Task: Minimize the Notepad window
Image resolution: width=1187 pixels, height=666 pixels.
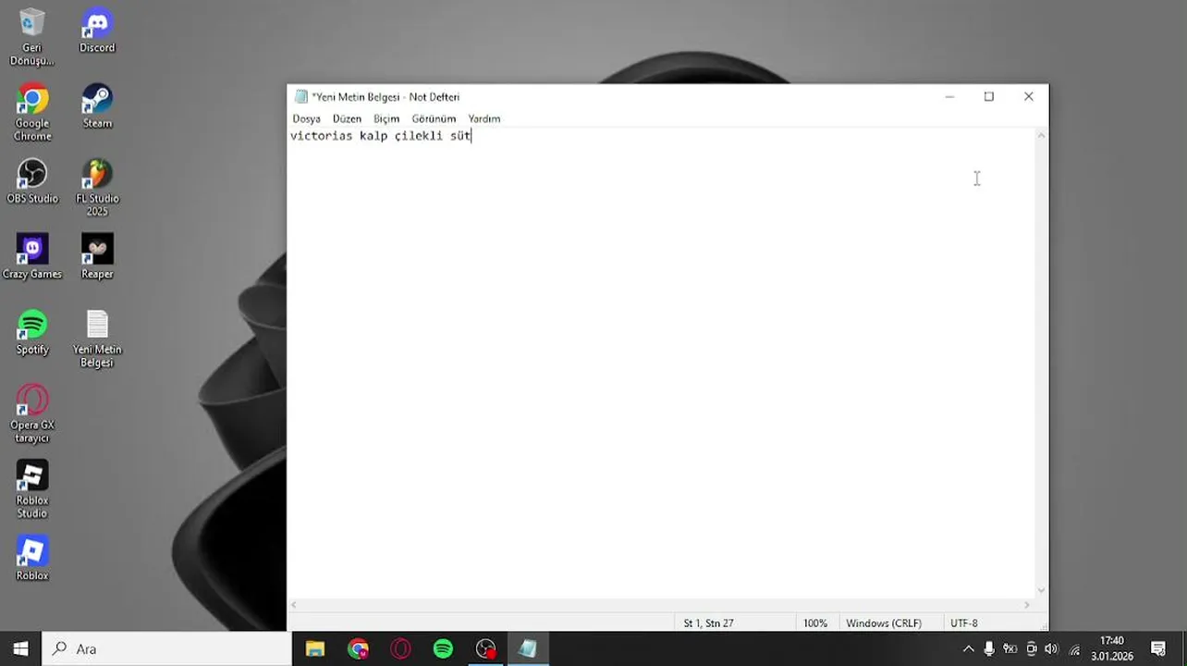Action: click(x=949, y=96)
